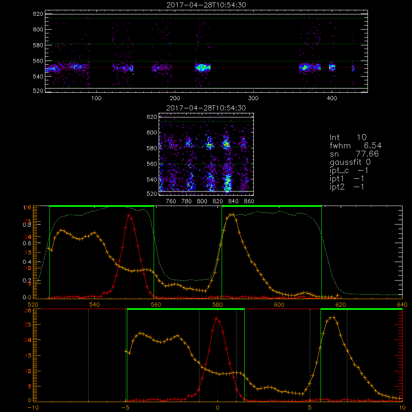Click the orange curve peak near 6 in bottom plot
This screenshot has width=412, height=412.
click(x=334, y=317)
